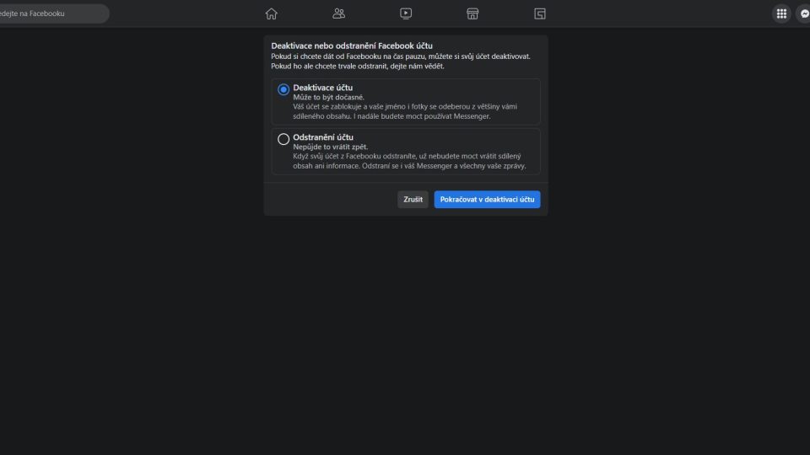Select the Odstranění účtu radio button

(283, 139)
